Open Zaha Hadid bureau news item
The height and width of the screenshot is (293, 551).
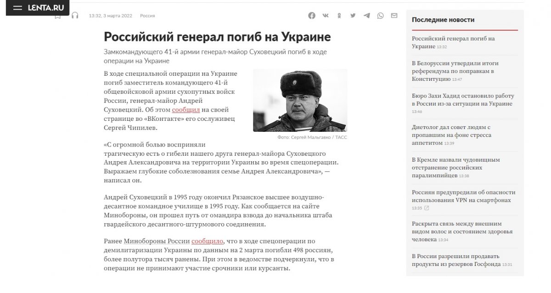[462, 100]
